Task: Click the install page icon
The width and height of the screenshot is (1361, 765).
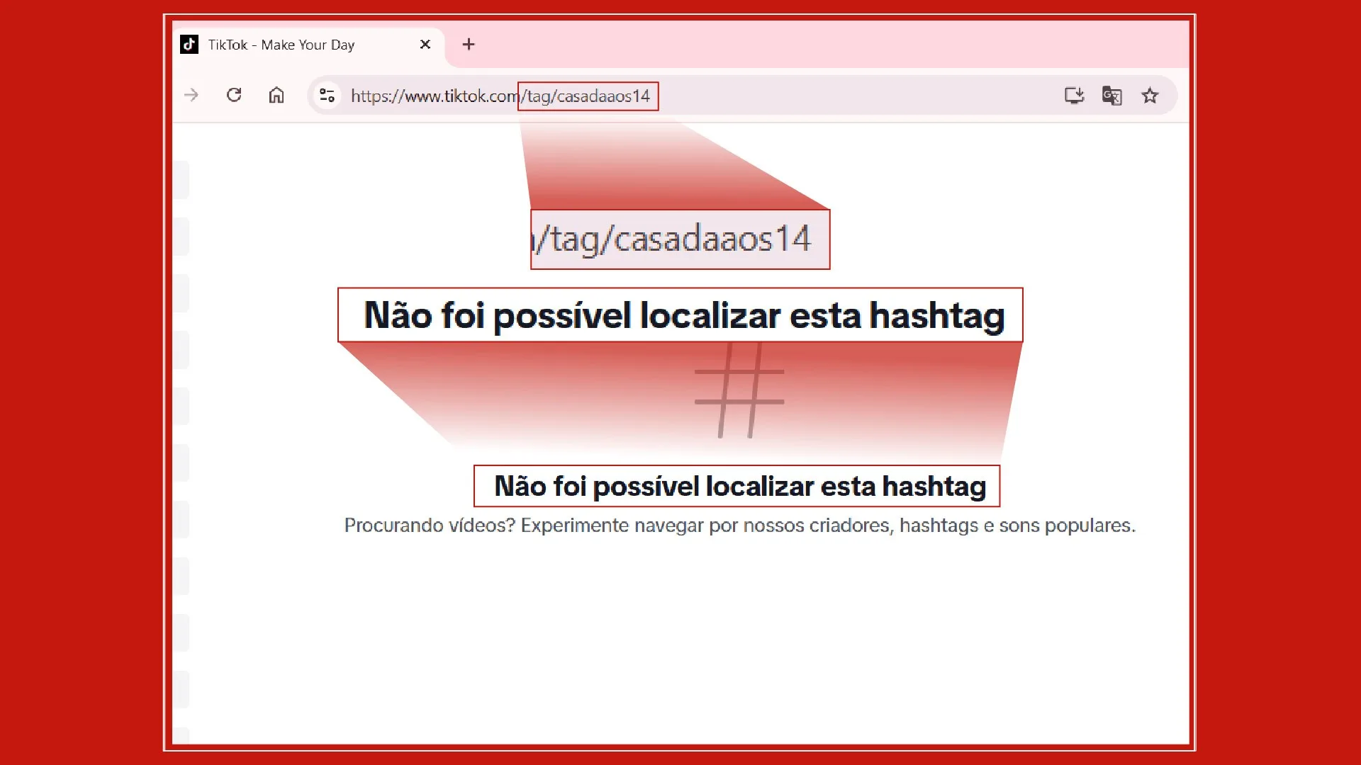Action: [x=1074, y=96]
